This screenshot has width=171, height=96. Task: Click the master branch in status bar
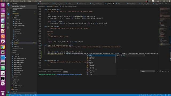pyautogui.click(x=12, y=95)
